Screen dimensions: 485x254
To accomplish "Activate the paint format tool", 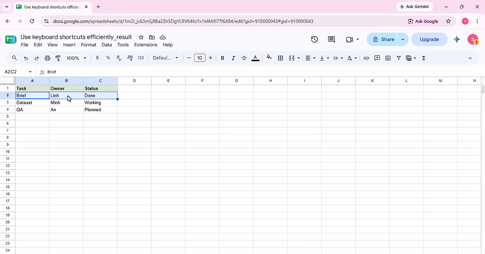I will tap(58, 58).
